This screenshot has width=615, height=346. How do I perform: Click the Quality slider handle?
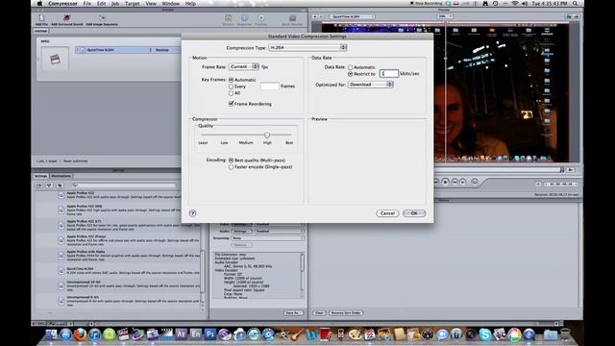267,136
